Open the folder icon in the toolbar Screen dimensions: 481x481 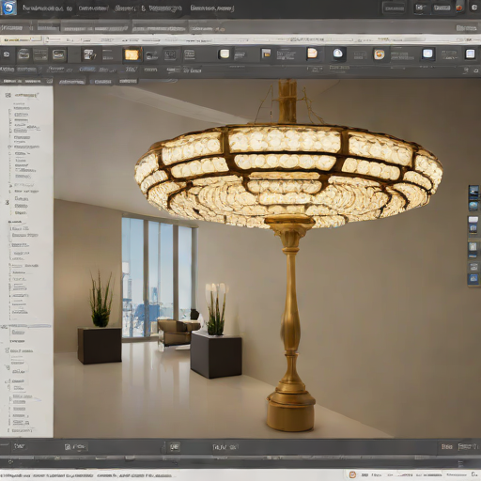(x=23, y=54)
